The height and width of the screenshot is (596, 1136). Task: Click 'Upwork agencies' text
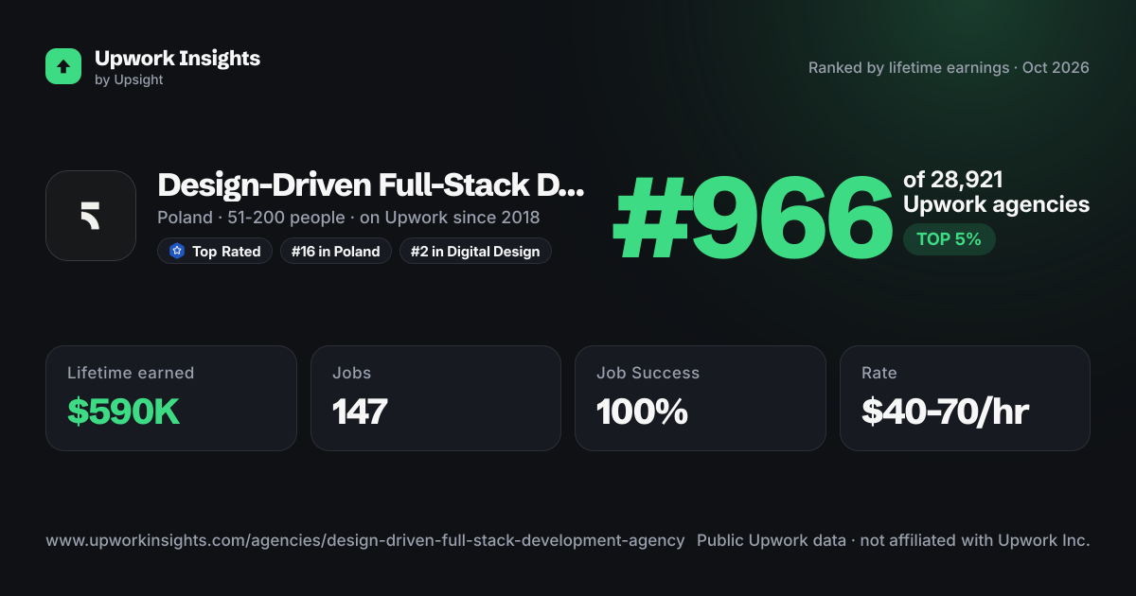pyautogui.click(x=996, y=204)
